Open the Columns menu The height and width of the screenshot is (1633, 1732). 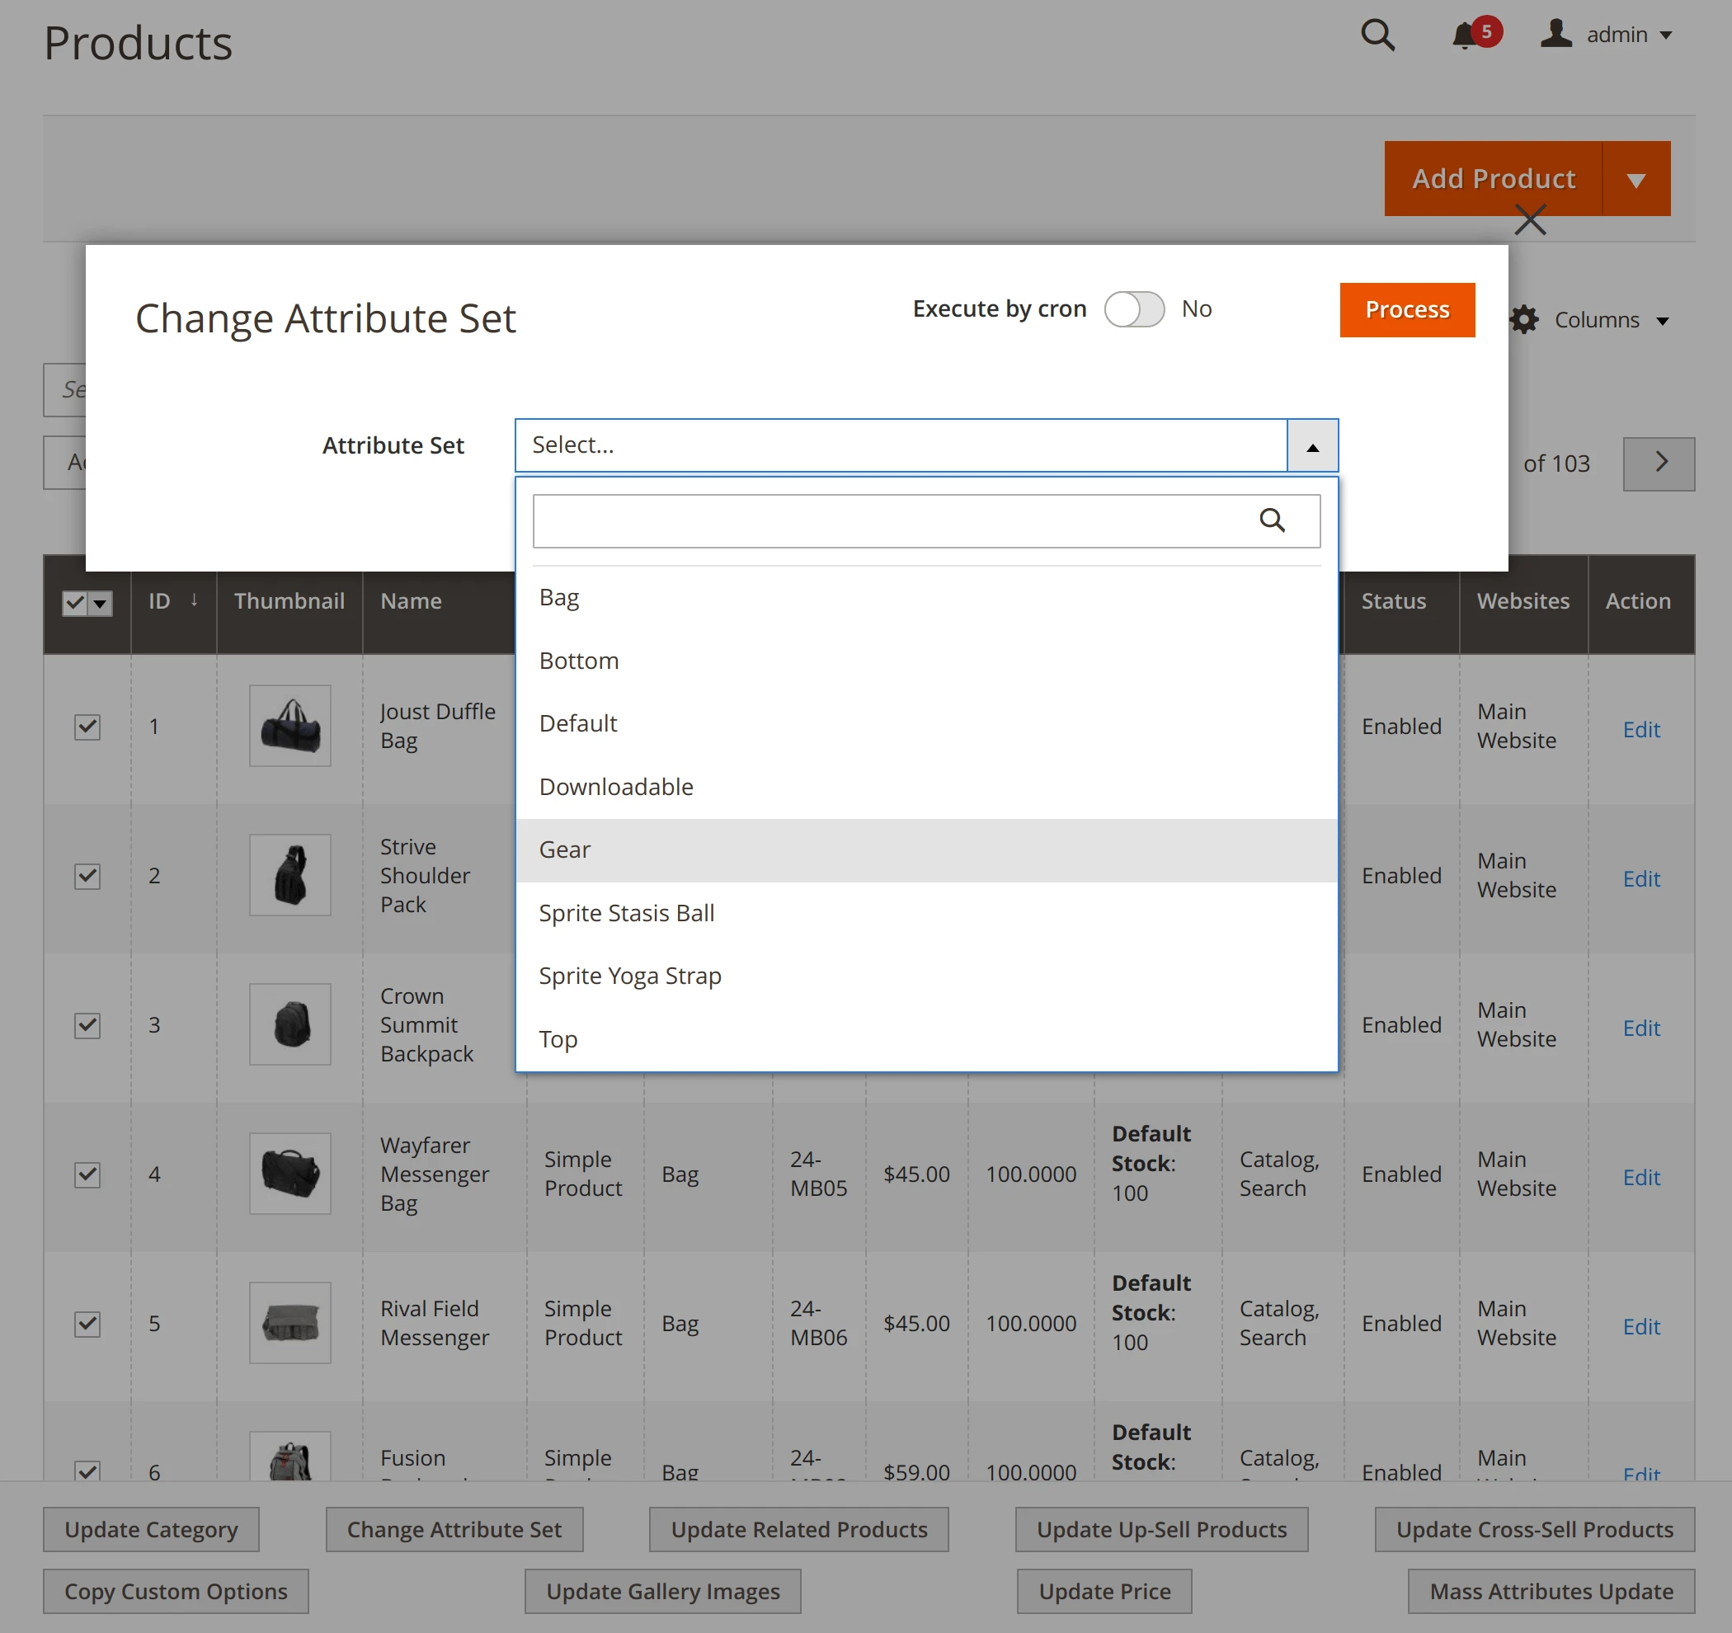click(1597, 320)
